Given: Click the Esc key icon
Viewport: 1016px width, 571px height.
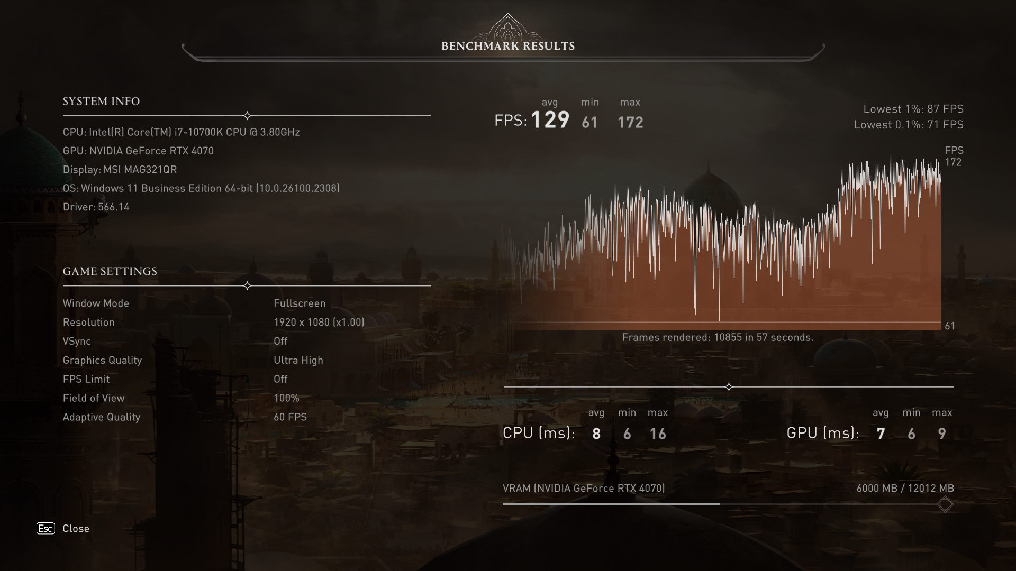Looking at the screenshot, I should click(x=46, y=528).
